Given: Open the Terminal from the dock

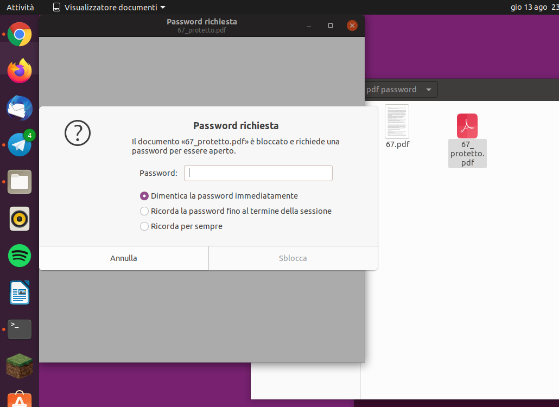Looking at the screenshot, I should coord(19,329).
